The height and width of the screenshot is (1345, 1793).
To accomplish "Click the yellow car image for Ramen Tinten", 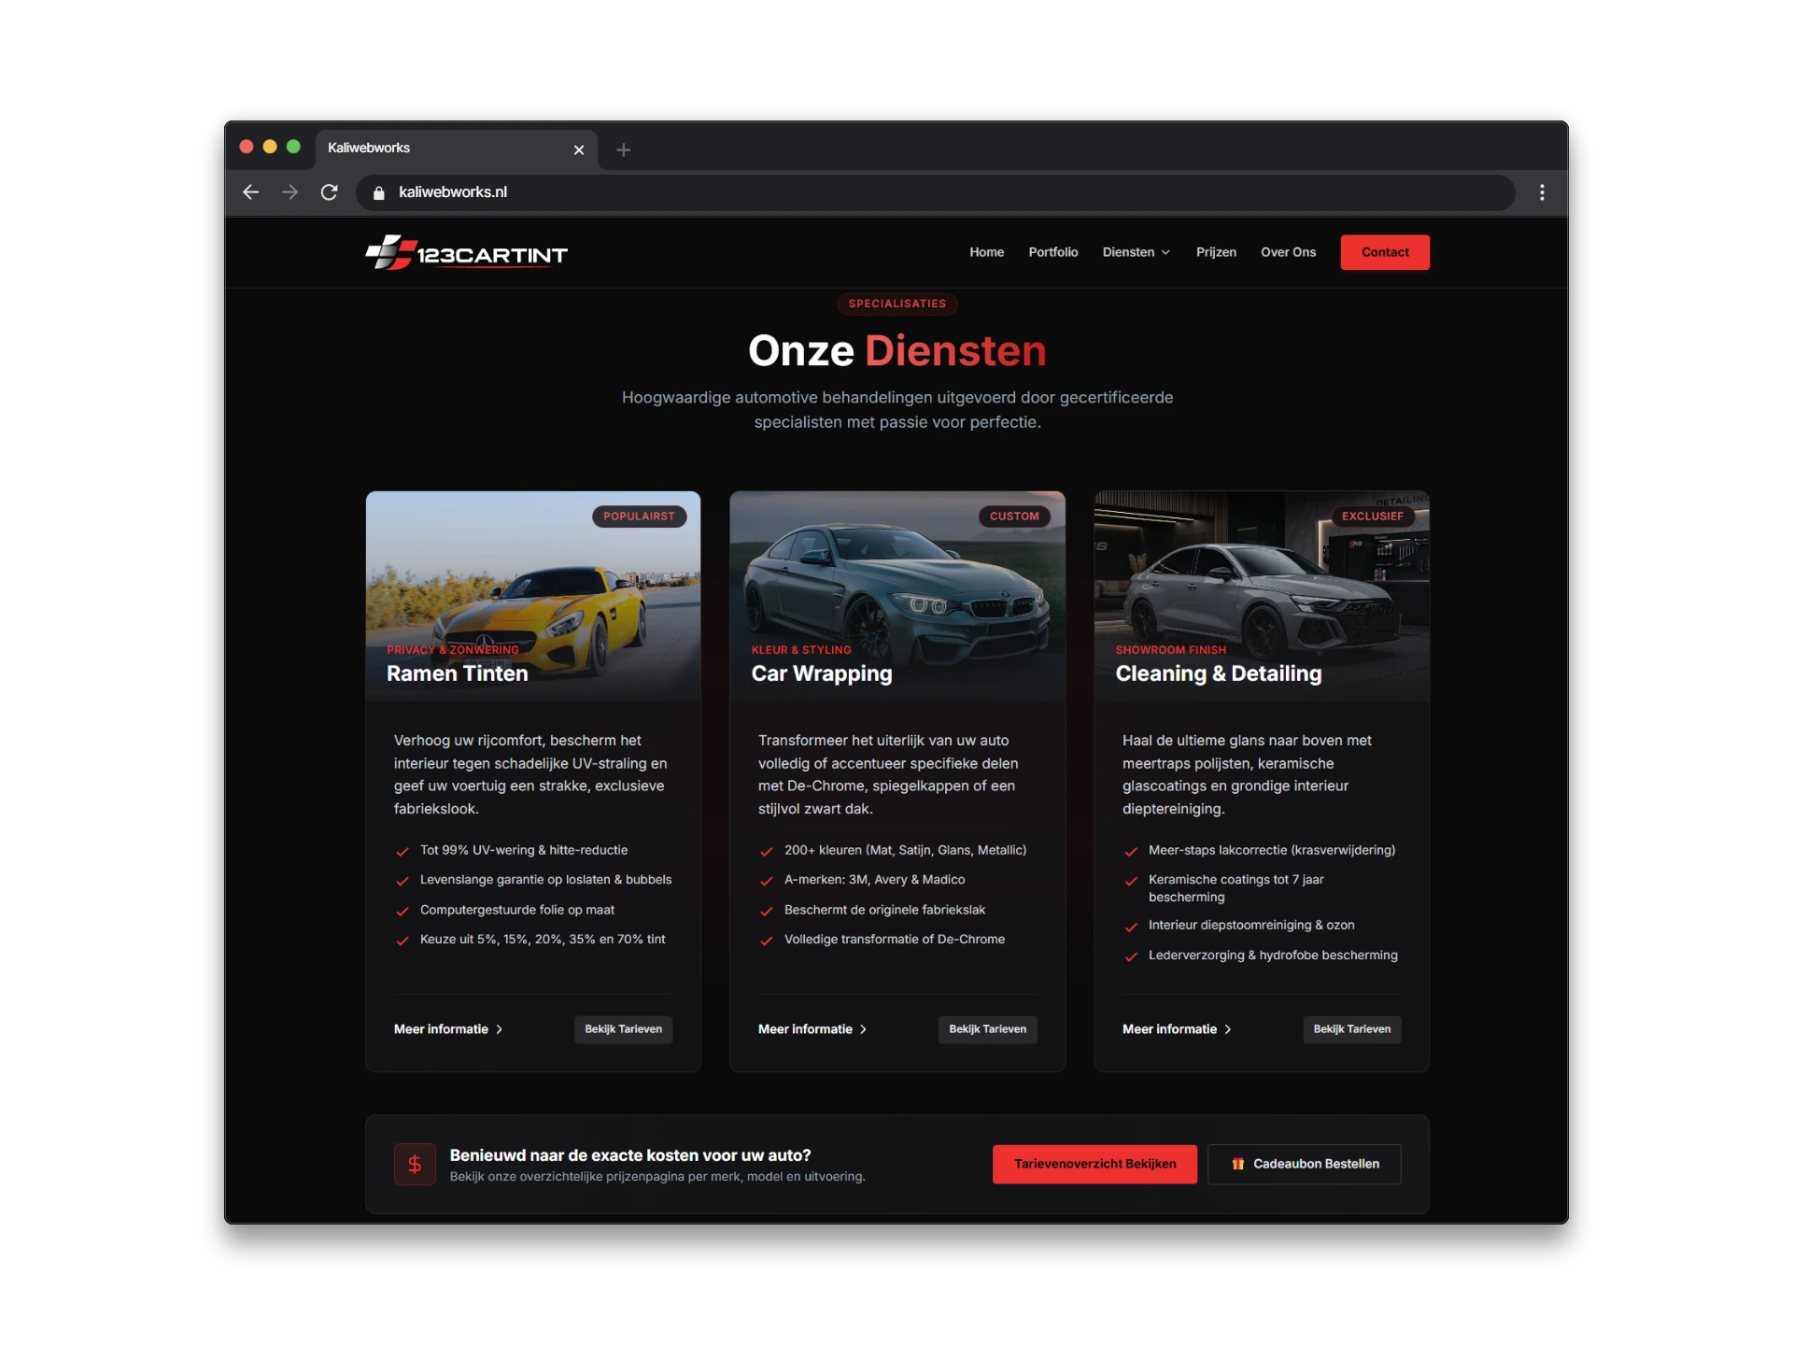I will click(533, 596).
